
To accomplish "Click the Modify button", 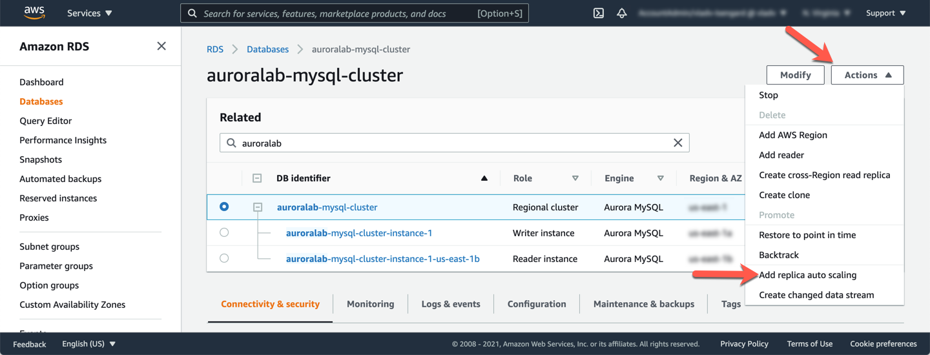I will [795, 75].
